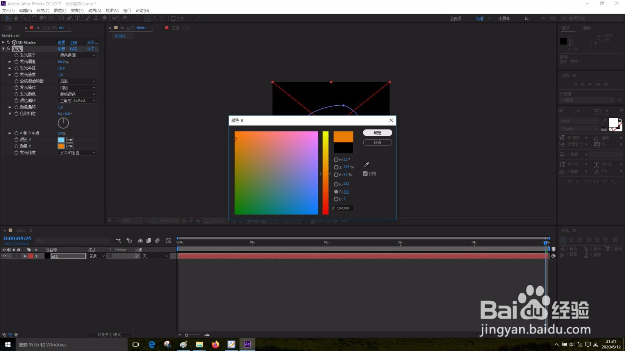625x351 pixels.
Task: Open Firefox from the taskbar
Action: click(216, 344)
